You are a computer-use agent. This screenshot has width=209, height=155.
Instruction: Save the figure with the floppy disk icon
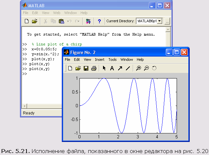86,68
